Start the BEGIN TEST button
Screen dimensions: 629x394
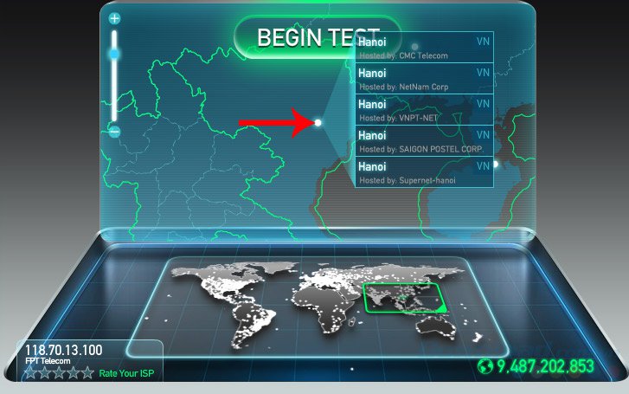tap(318, 37)
